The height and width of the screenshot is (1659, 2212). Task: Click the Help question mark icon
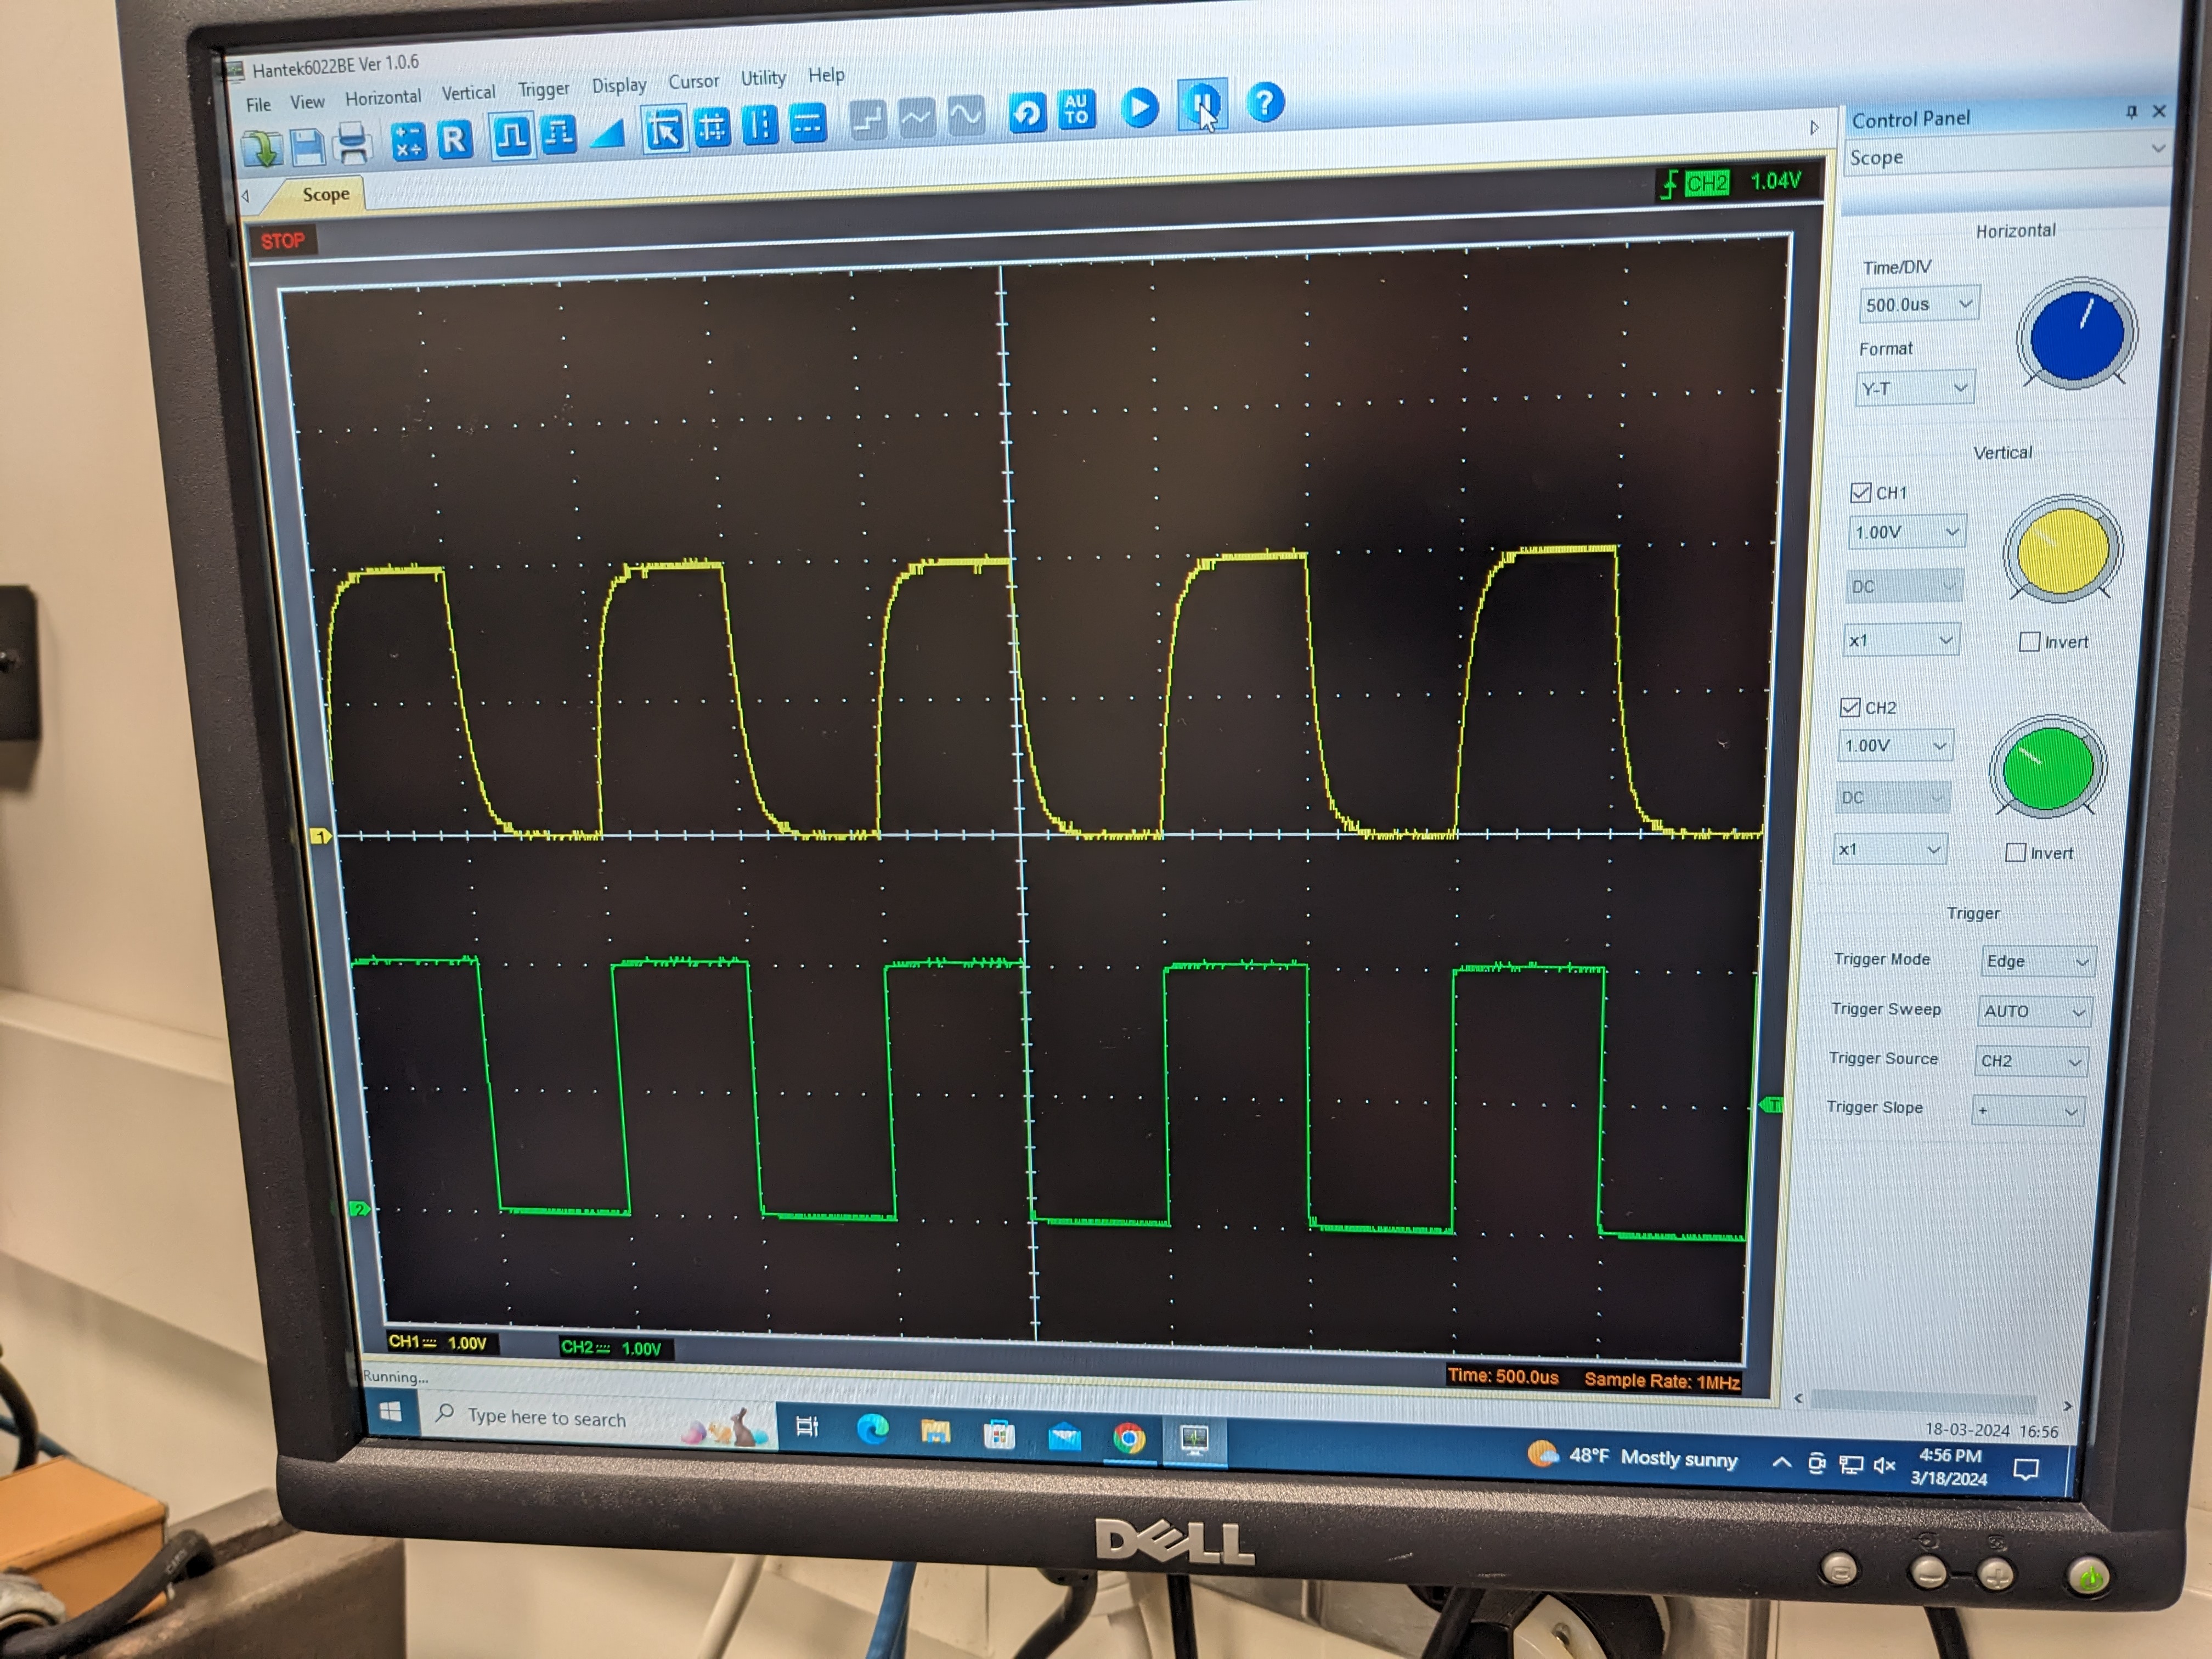[x=1265, y=102]
